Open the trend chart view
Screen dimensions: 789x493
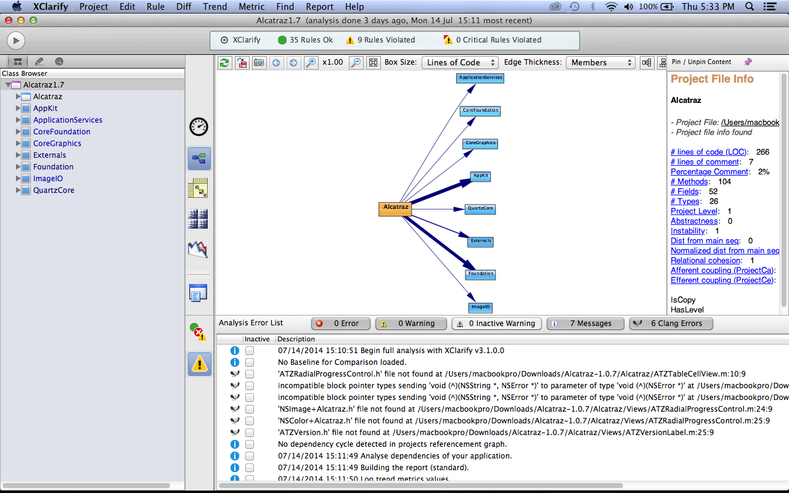pos(198,249)
